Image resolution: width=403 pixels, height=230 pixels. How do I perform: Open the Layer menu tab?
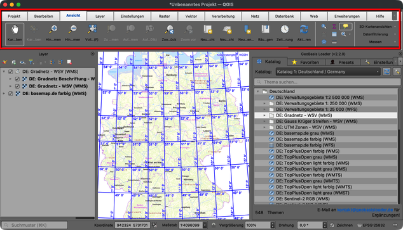[x=100, y=16]
